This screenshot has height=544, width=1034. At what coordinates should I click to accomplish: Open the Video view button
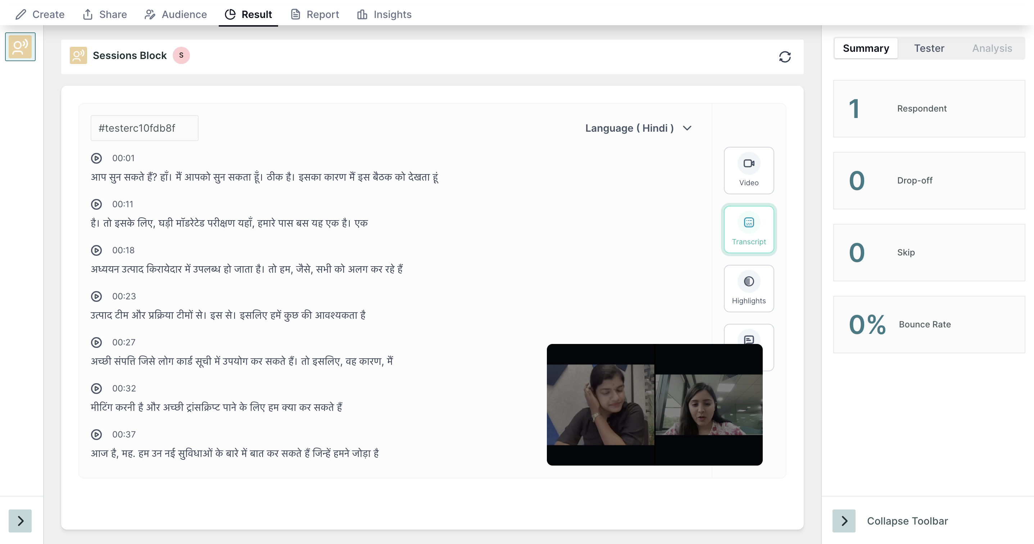(749, 171)
